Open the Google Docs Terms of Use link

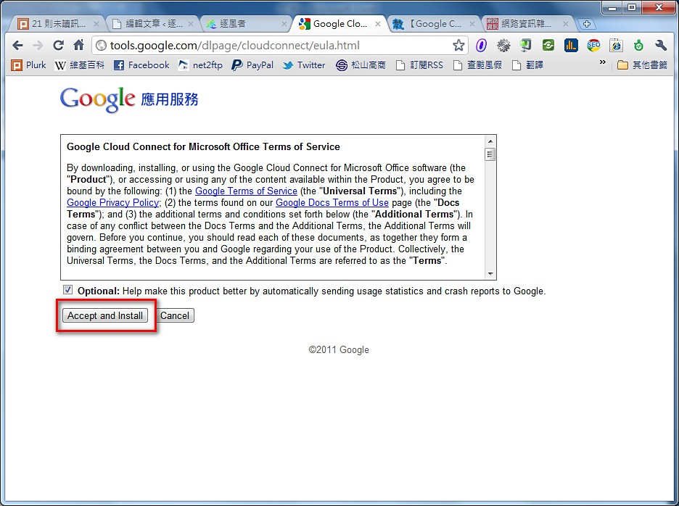(x=332, y=202)
